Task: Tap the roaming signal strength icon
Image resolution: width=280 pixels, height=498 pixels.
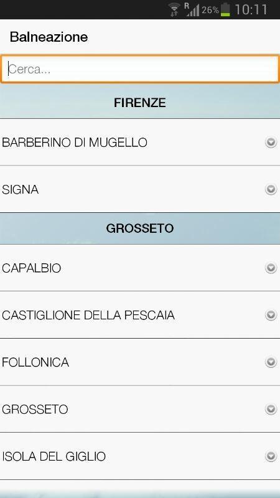Action: [x=192, y=9]
